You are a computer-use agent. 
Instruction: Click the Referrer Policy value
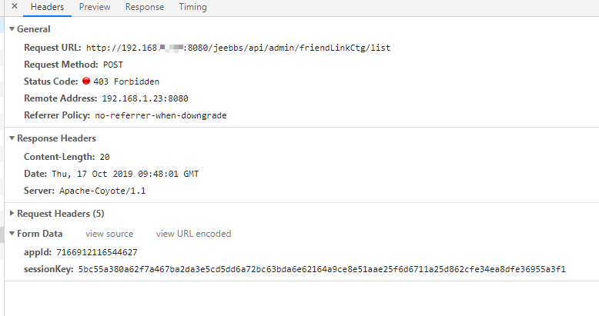click(x=160, y=115)
